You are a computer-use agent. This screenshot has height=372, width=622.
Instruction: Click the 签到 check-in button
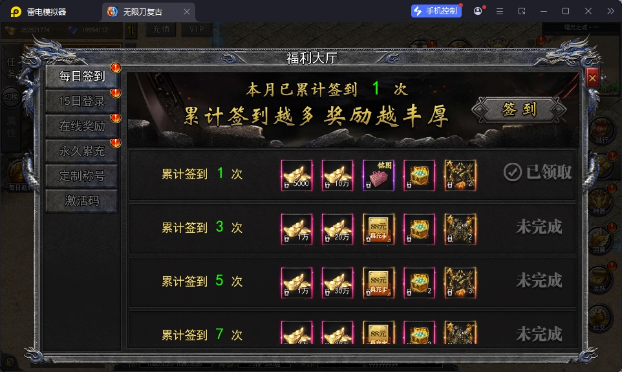[519, 109]
